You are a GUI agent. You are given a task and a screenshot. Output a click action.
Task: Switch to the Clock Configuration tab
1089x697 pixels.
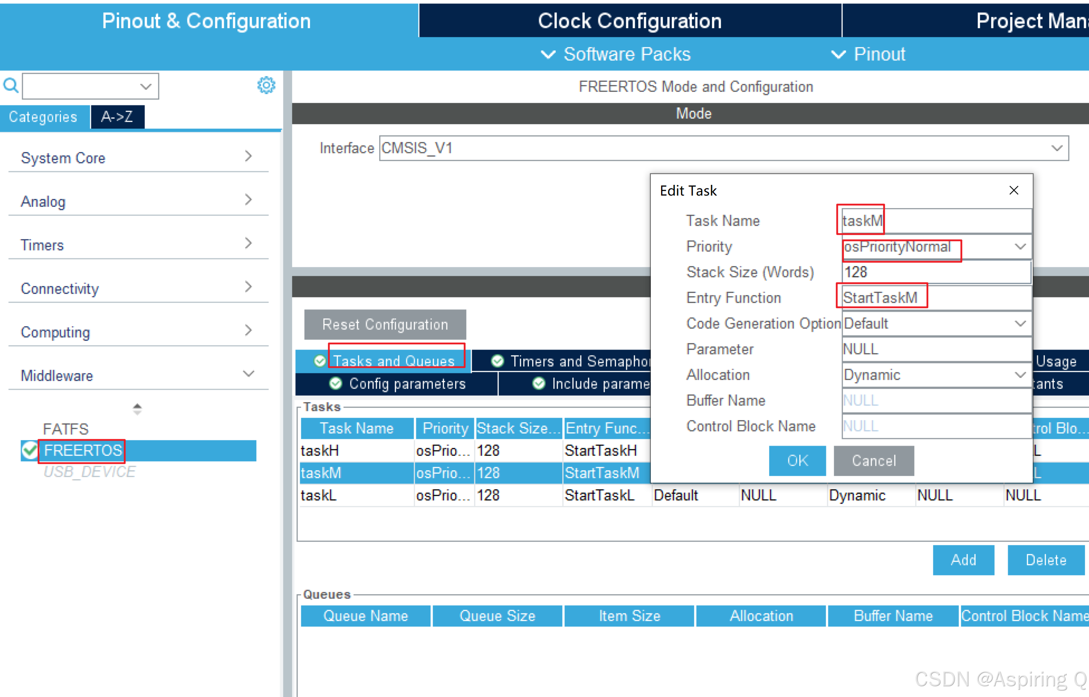click(x=629, y=21)
